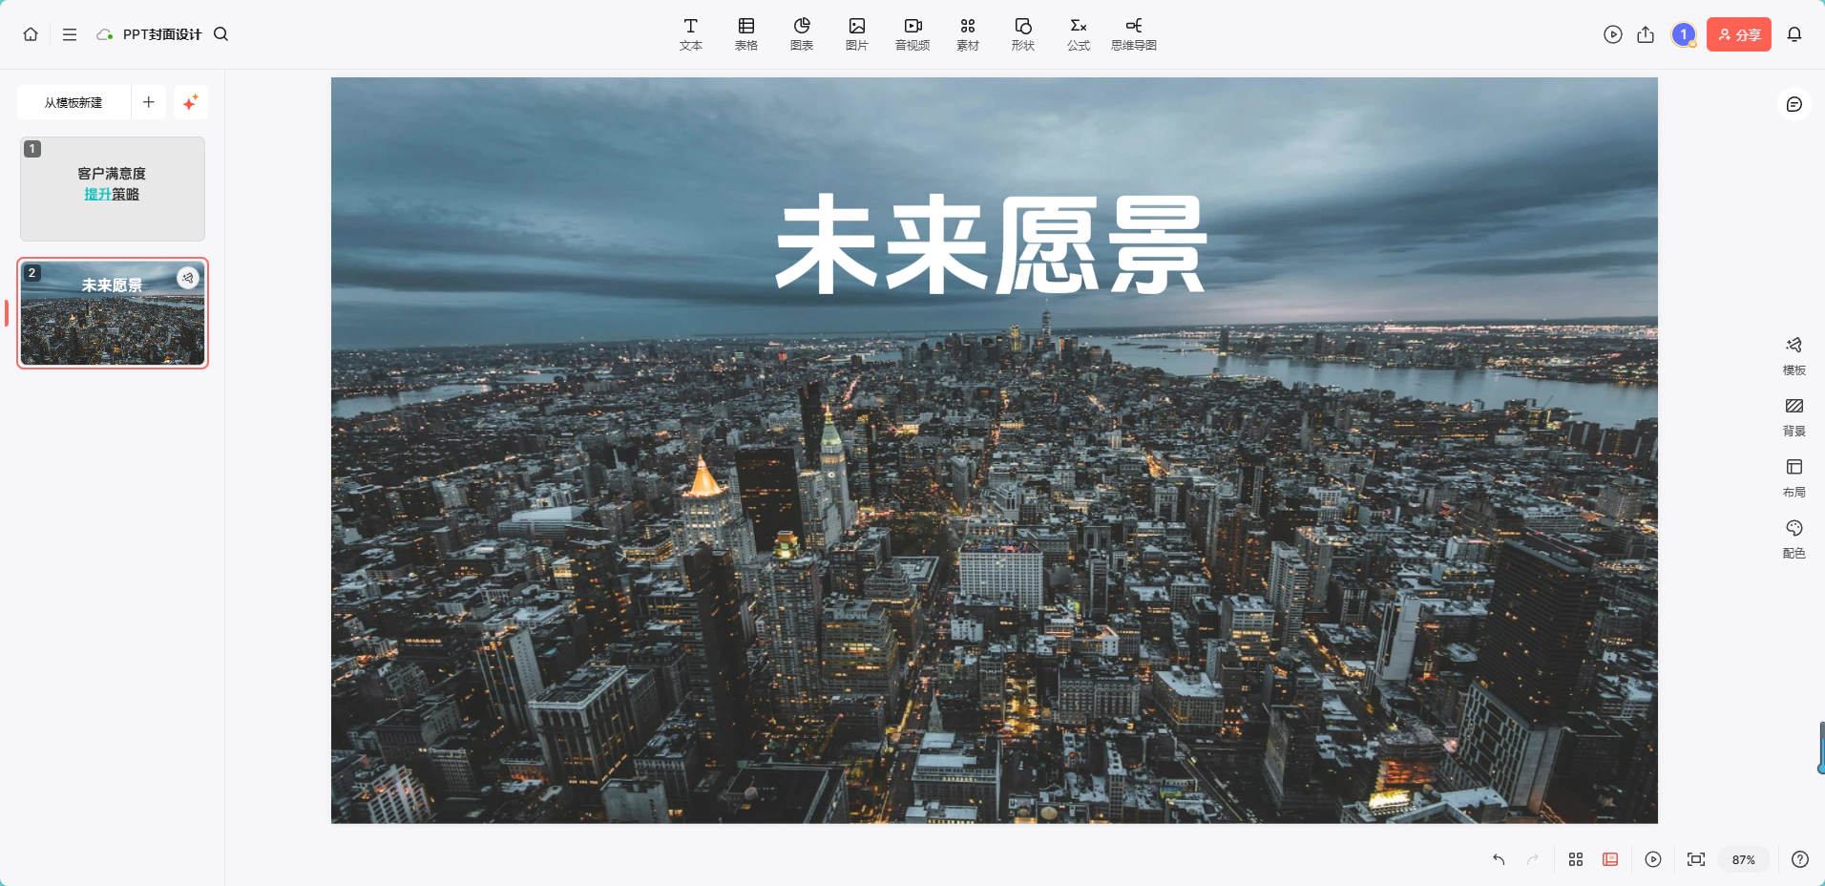Viewport: 1825px width, 886px height.
Task: Start slideshow from top-right play icon
Action: click(1613, 34)
